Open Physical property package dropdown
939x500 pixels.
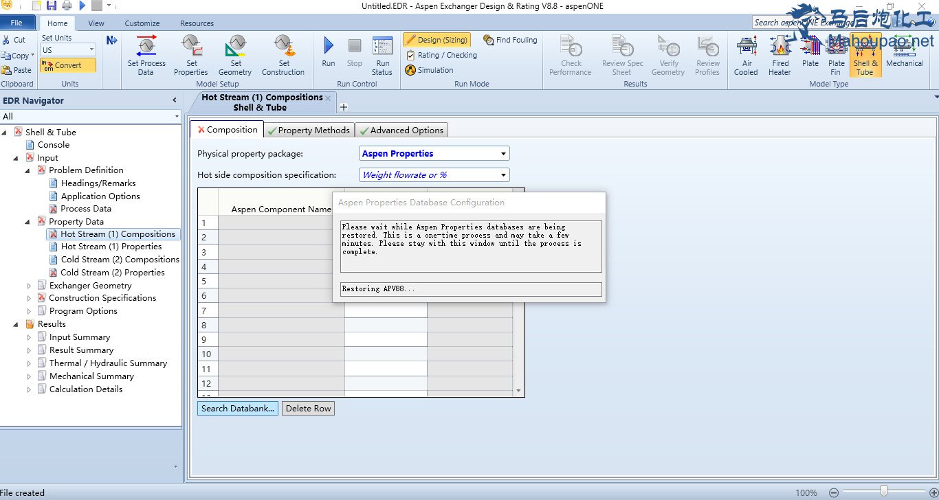tap(504, 154)
